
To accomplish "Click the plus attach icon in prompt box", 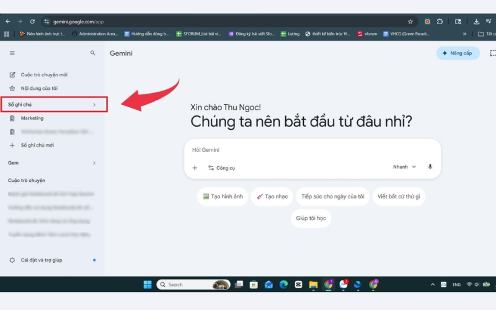I will click(x=195, y=167).
